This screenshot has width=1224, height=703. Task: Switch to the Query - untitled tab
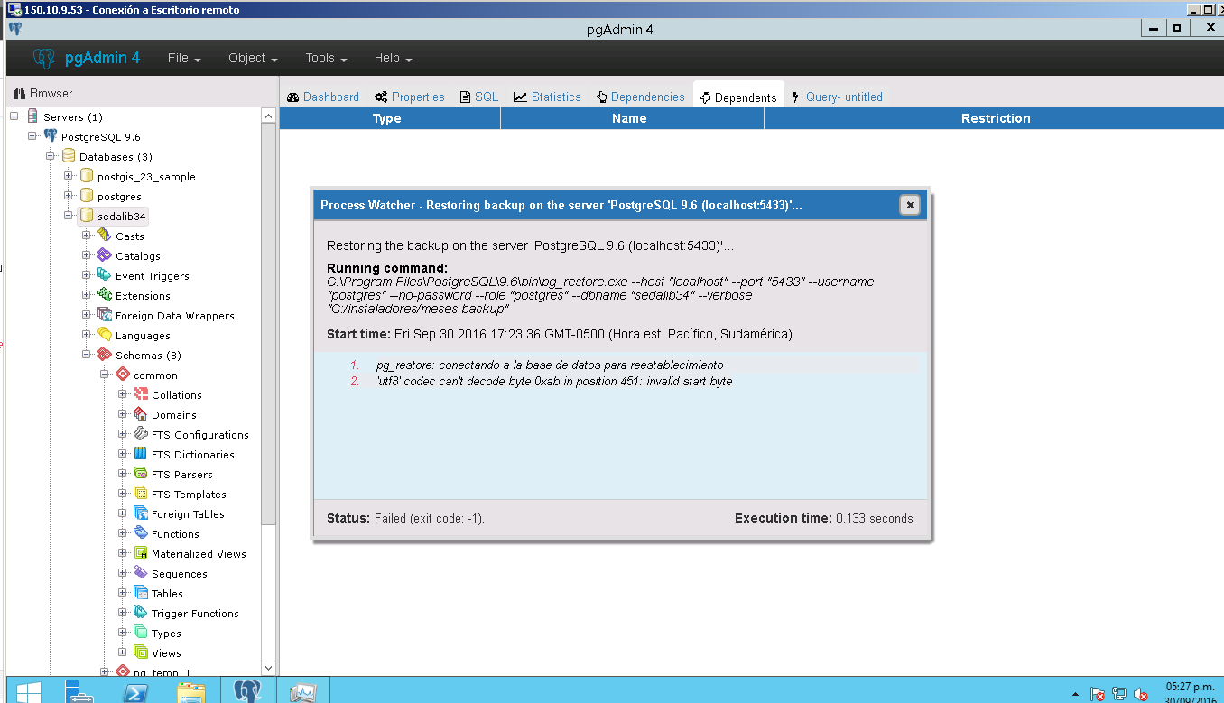837,97
